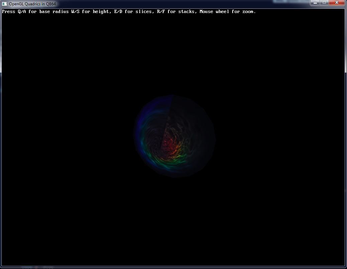The height and width of the screenshot is (269, 347).
Task: Minimize the OpenGL Quadrics window
Action: point(315,3)
